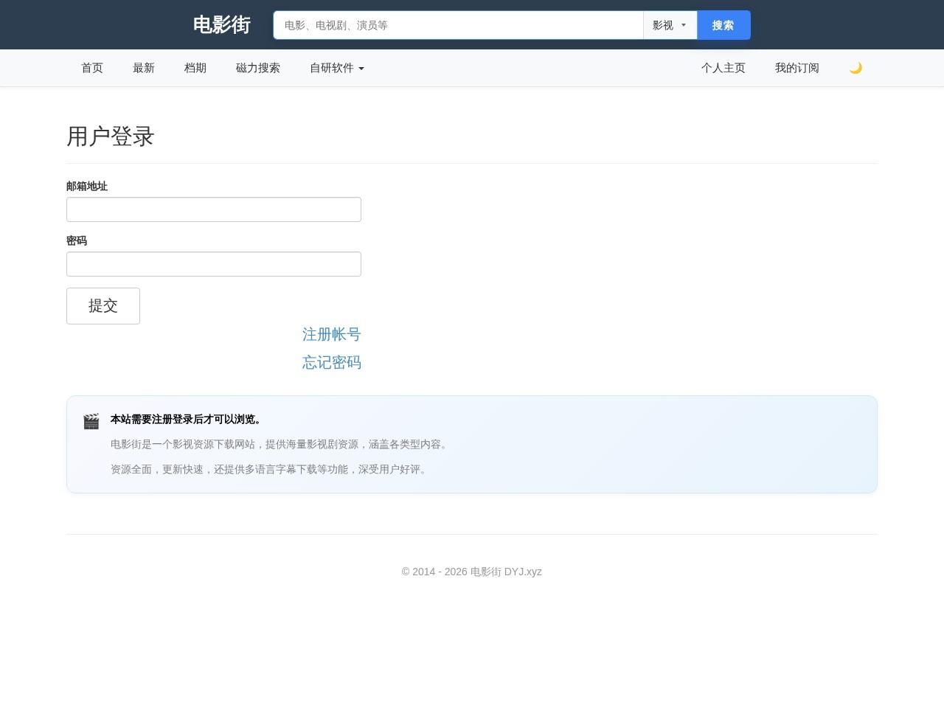Open the 注册帐号 link

[x=332, y=335]
